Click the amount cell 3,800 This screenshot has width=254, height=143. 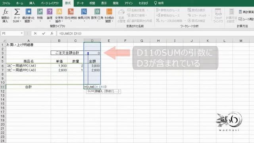pos(92,66)
